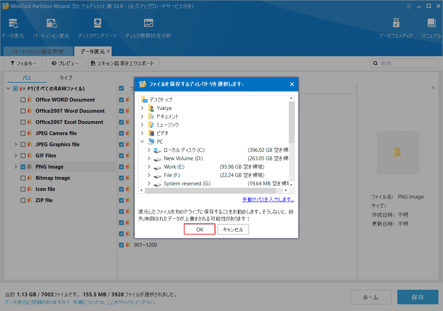Click the フィルター button

23,63
